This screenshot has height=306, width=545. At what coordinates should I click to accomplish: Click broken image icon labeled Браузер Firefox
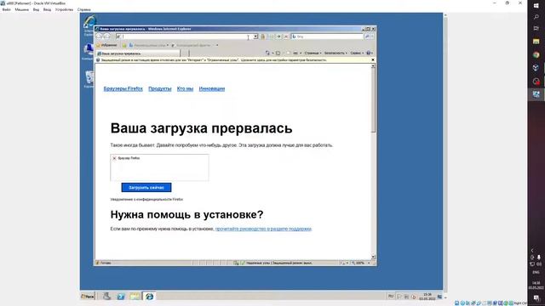pos(114,158)
